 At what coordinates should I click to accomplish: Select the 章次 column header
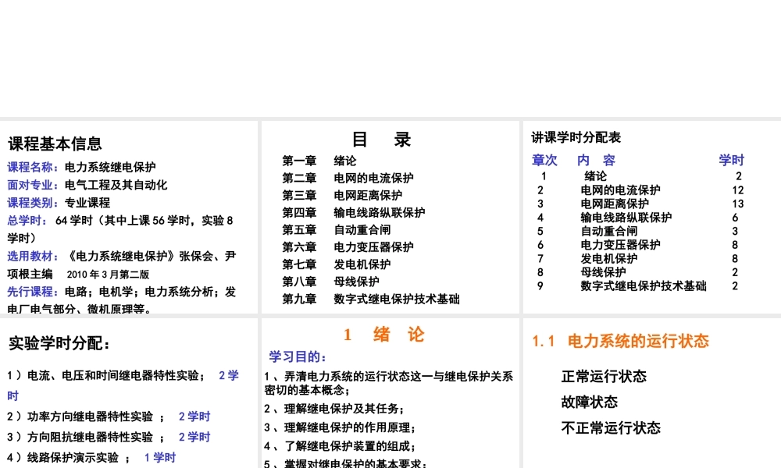544,160
